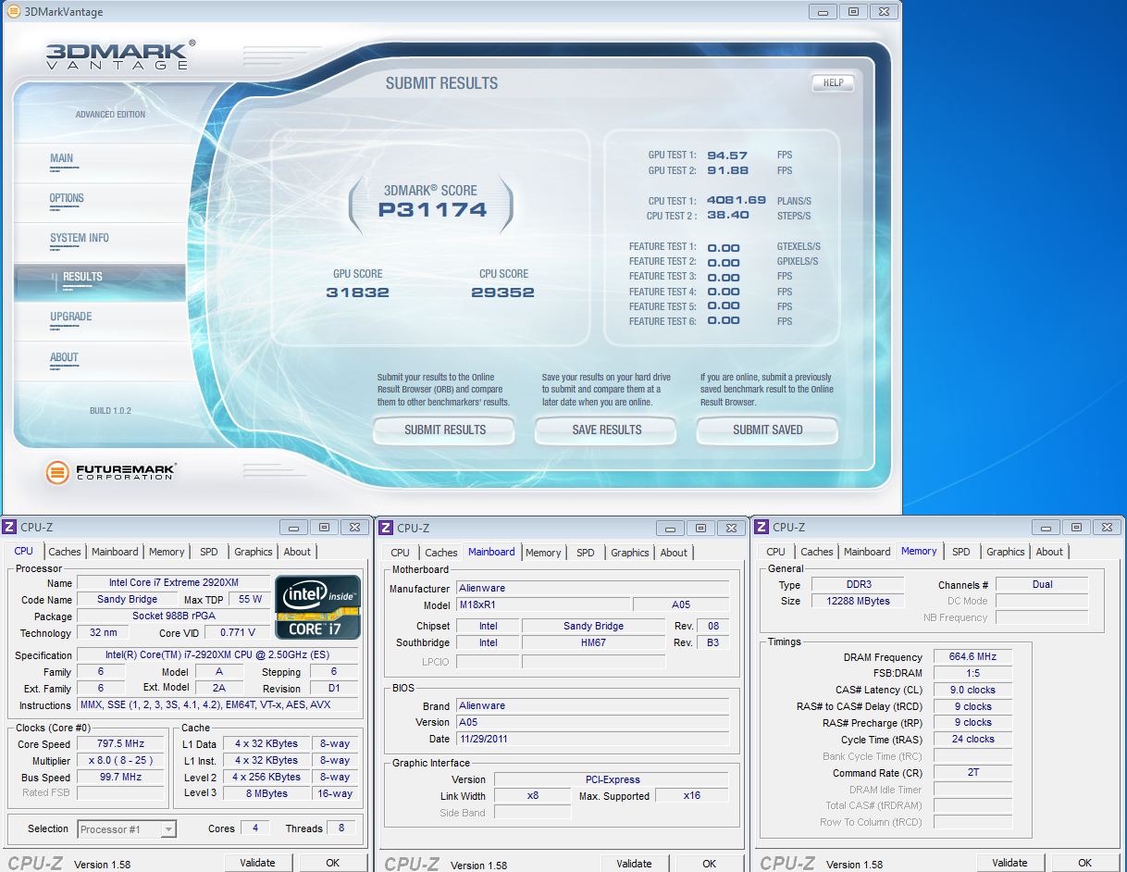Image resolution: width=1127 pixels, height=872 pixels.
Task: Click the Southbridge model field HM67
Action: tap(593, 642)
